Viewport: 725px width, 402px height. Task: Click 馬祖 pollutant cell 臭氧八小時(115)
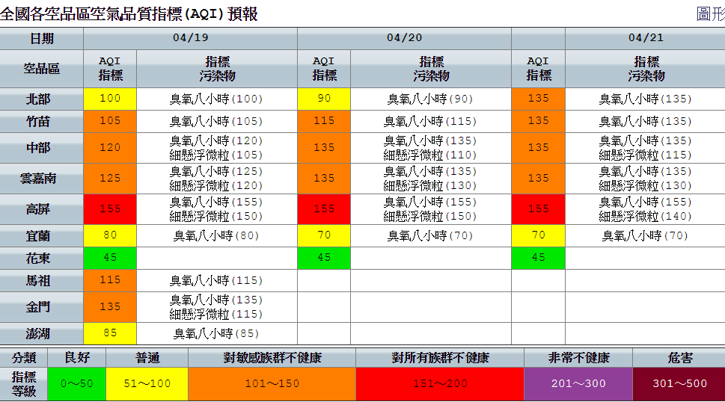click(216, 281)
